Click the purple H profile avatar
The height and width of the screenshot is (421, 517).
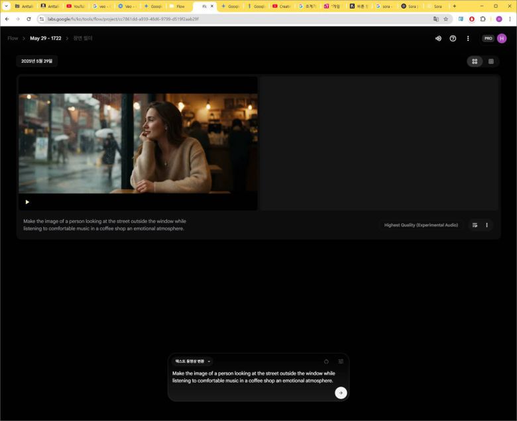[502, 38]
